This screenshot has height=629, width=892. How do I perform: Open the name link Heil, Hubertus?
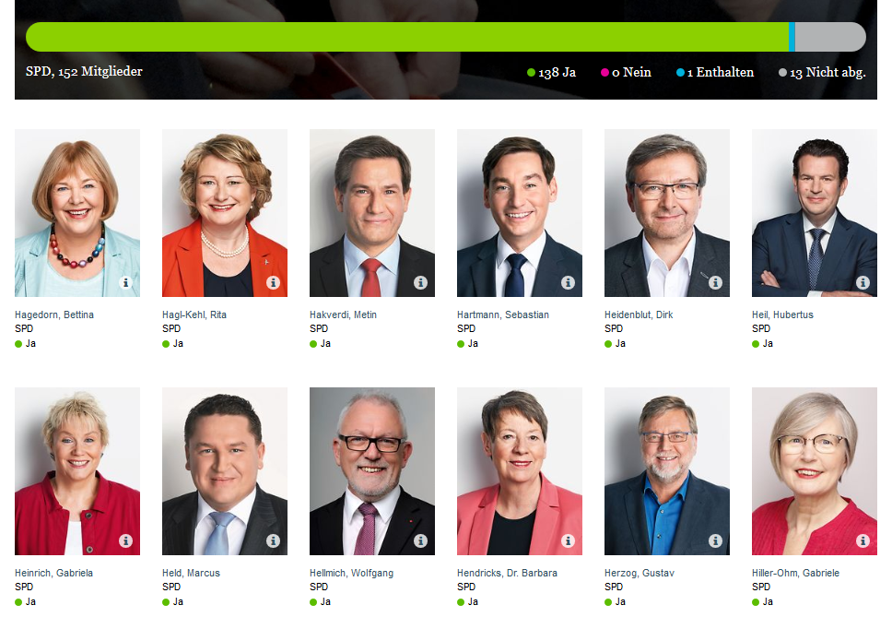pos(782,314)
